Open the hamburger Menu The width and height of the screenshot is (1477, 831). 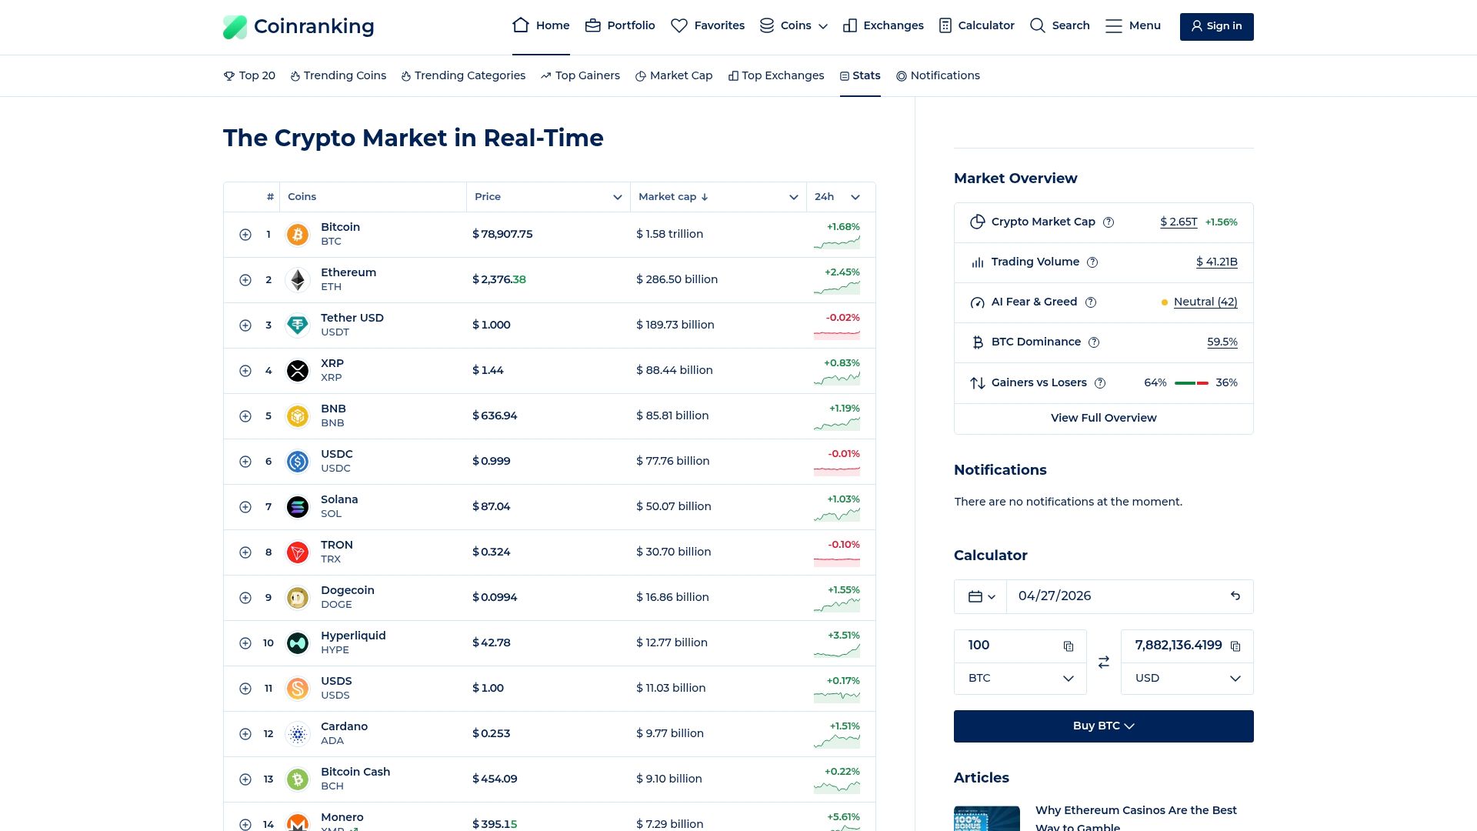(x=1132, y=26)
